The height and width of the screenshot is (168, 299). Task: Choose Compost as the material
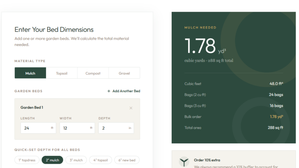[x=93, y=73]
